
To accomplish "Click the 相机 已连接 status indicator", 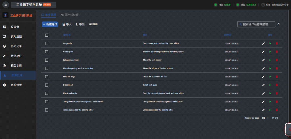I will [x=222, y=5].
